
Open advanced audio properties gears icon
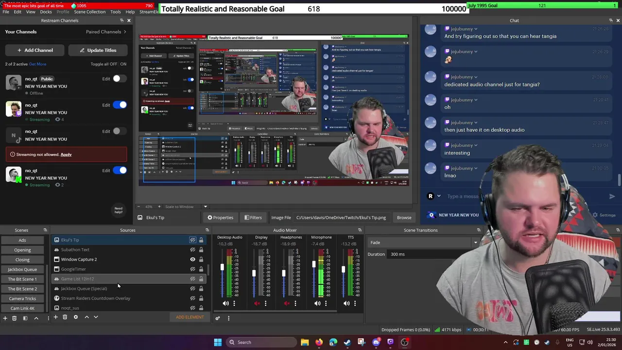pyautogui.click(x=218, y=318)
